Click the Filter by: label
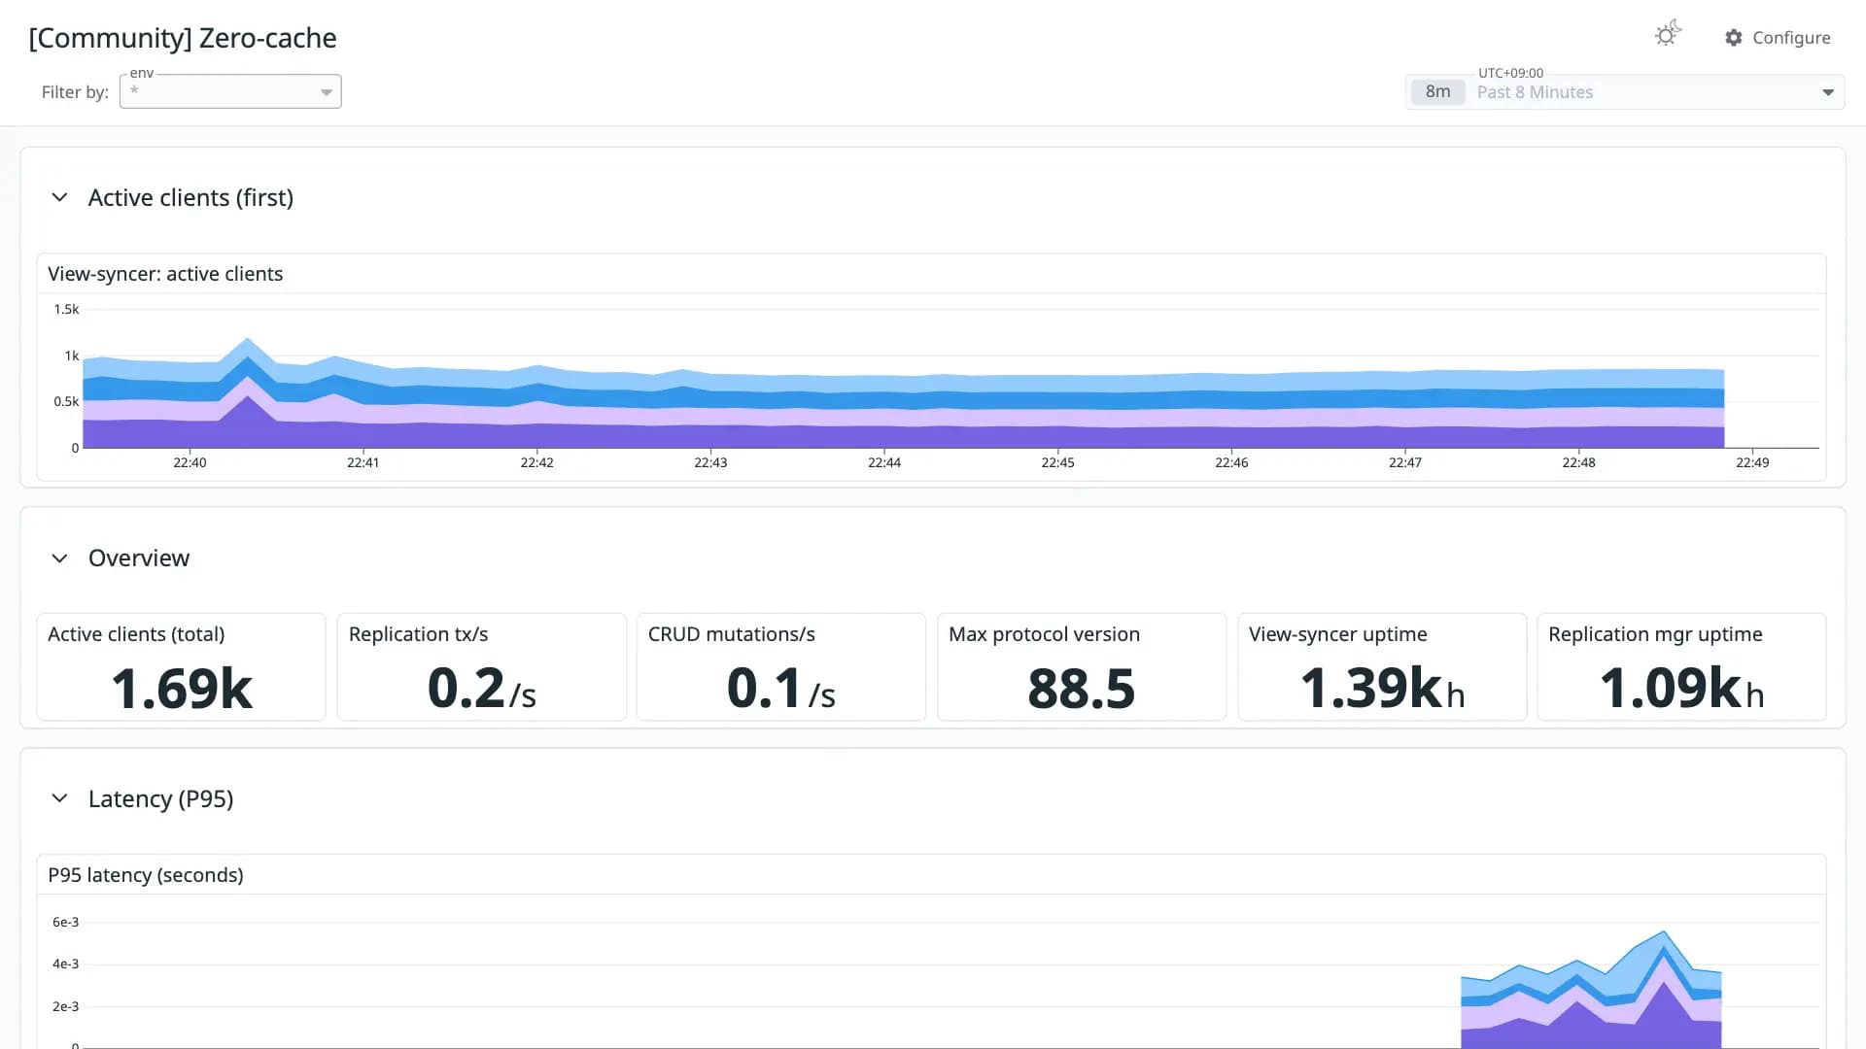Viewport: 1866px width, 1049px height. click(x=75, y=92)
